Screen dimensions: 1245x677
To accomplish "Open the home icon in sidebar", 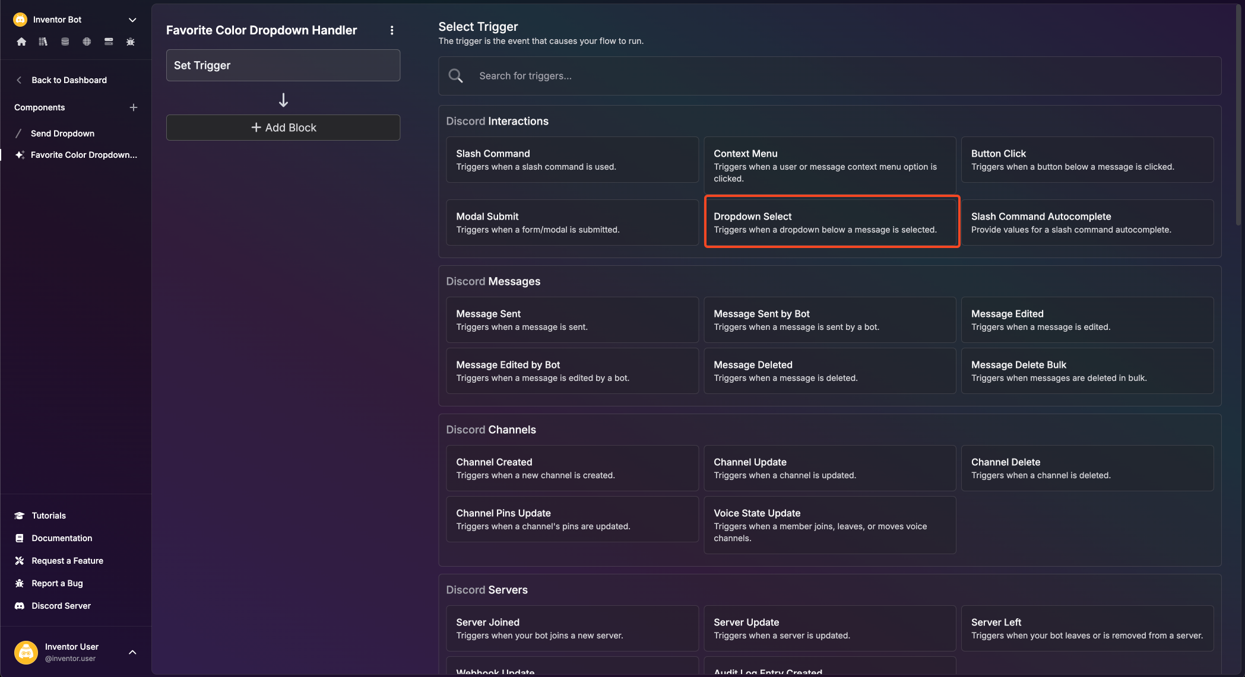I will click(x=21, y=42).
